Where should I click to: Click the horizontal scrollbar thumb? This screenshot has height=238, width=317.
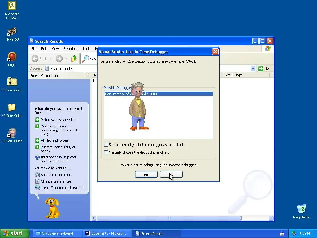click(169, 218)
